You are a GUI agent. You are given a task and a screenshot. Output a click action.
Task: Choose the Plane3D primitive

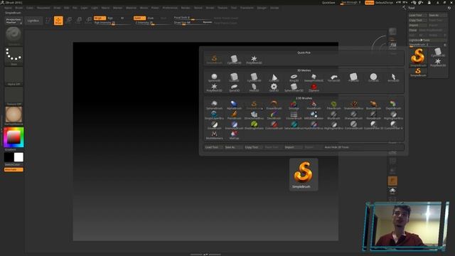(x=353, y=78)
